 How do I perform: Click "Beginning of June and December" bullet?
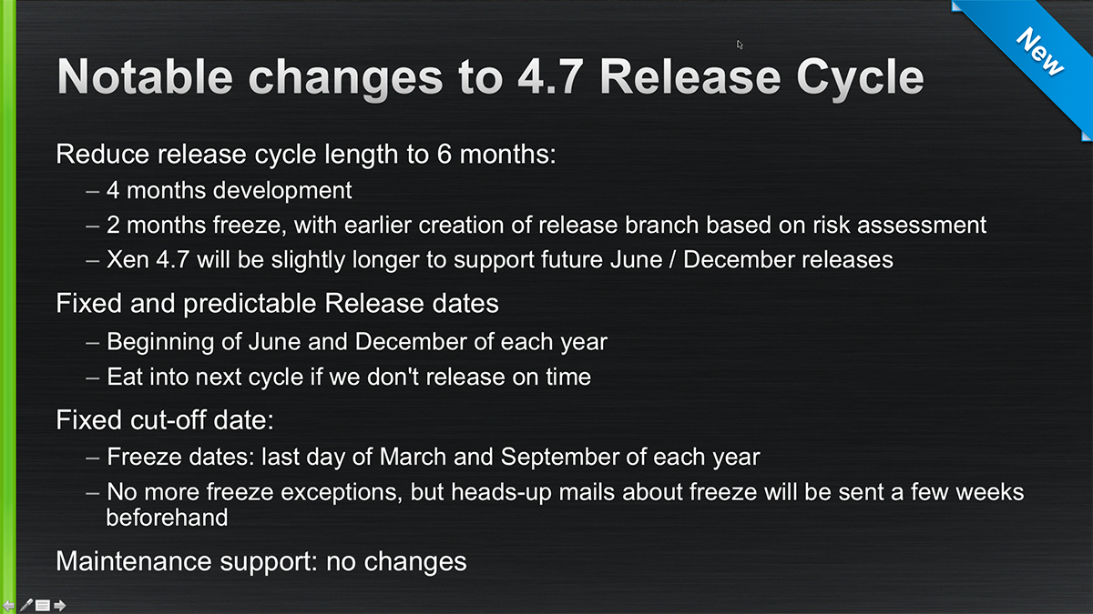pos(356,342)
